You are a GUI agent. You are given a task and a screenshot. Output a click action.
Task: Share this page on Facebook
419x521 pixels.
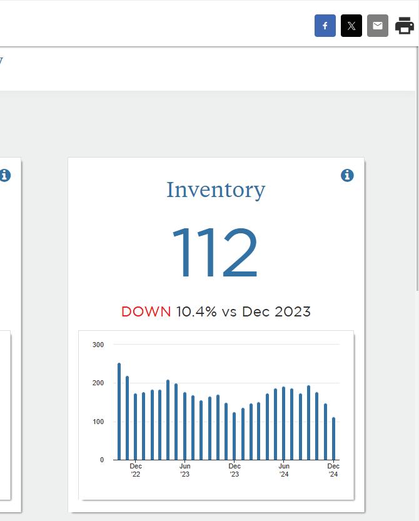(325, 26)
